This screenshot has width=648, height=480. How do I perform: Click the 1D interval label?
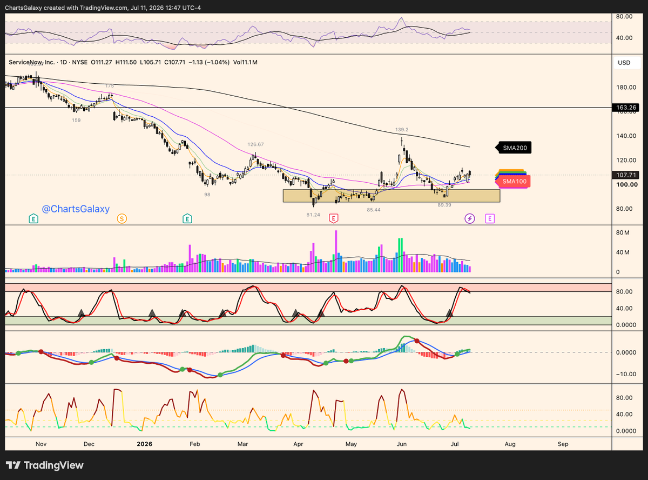coord(64,62)
